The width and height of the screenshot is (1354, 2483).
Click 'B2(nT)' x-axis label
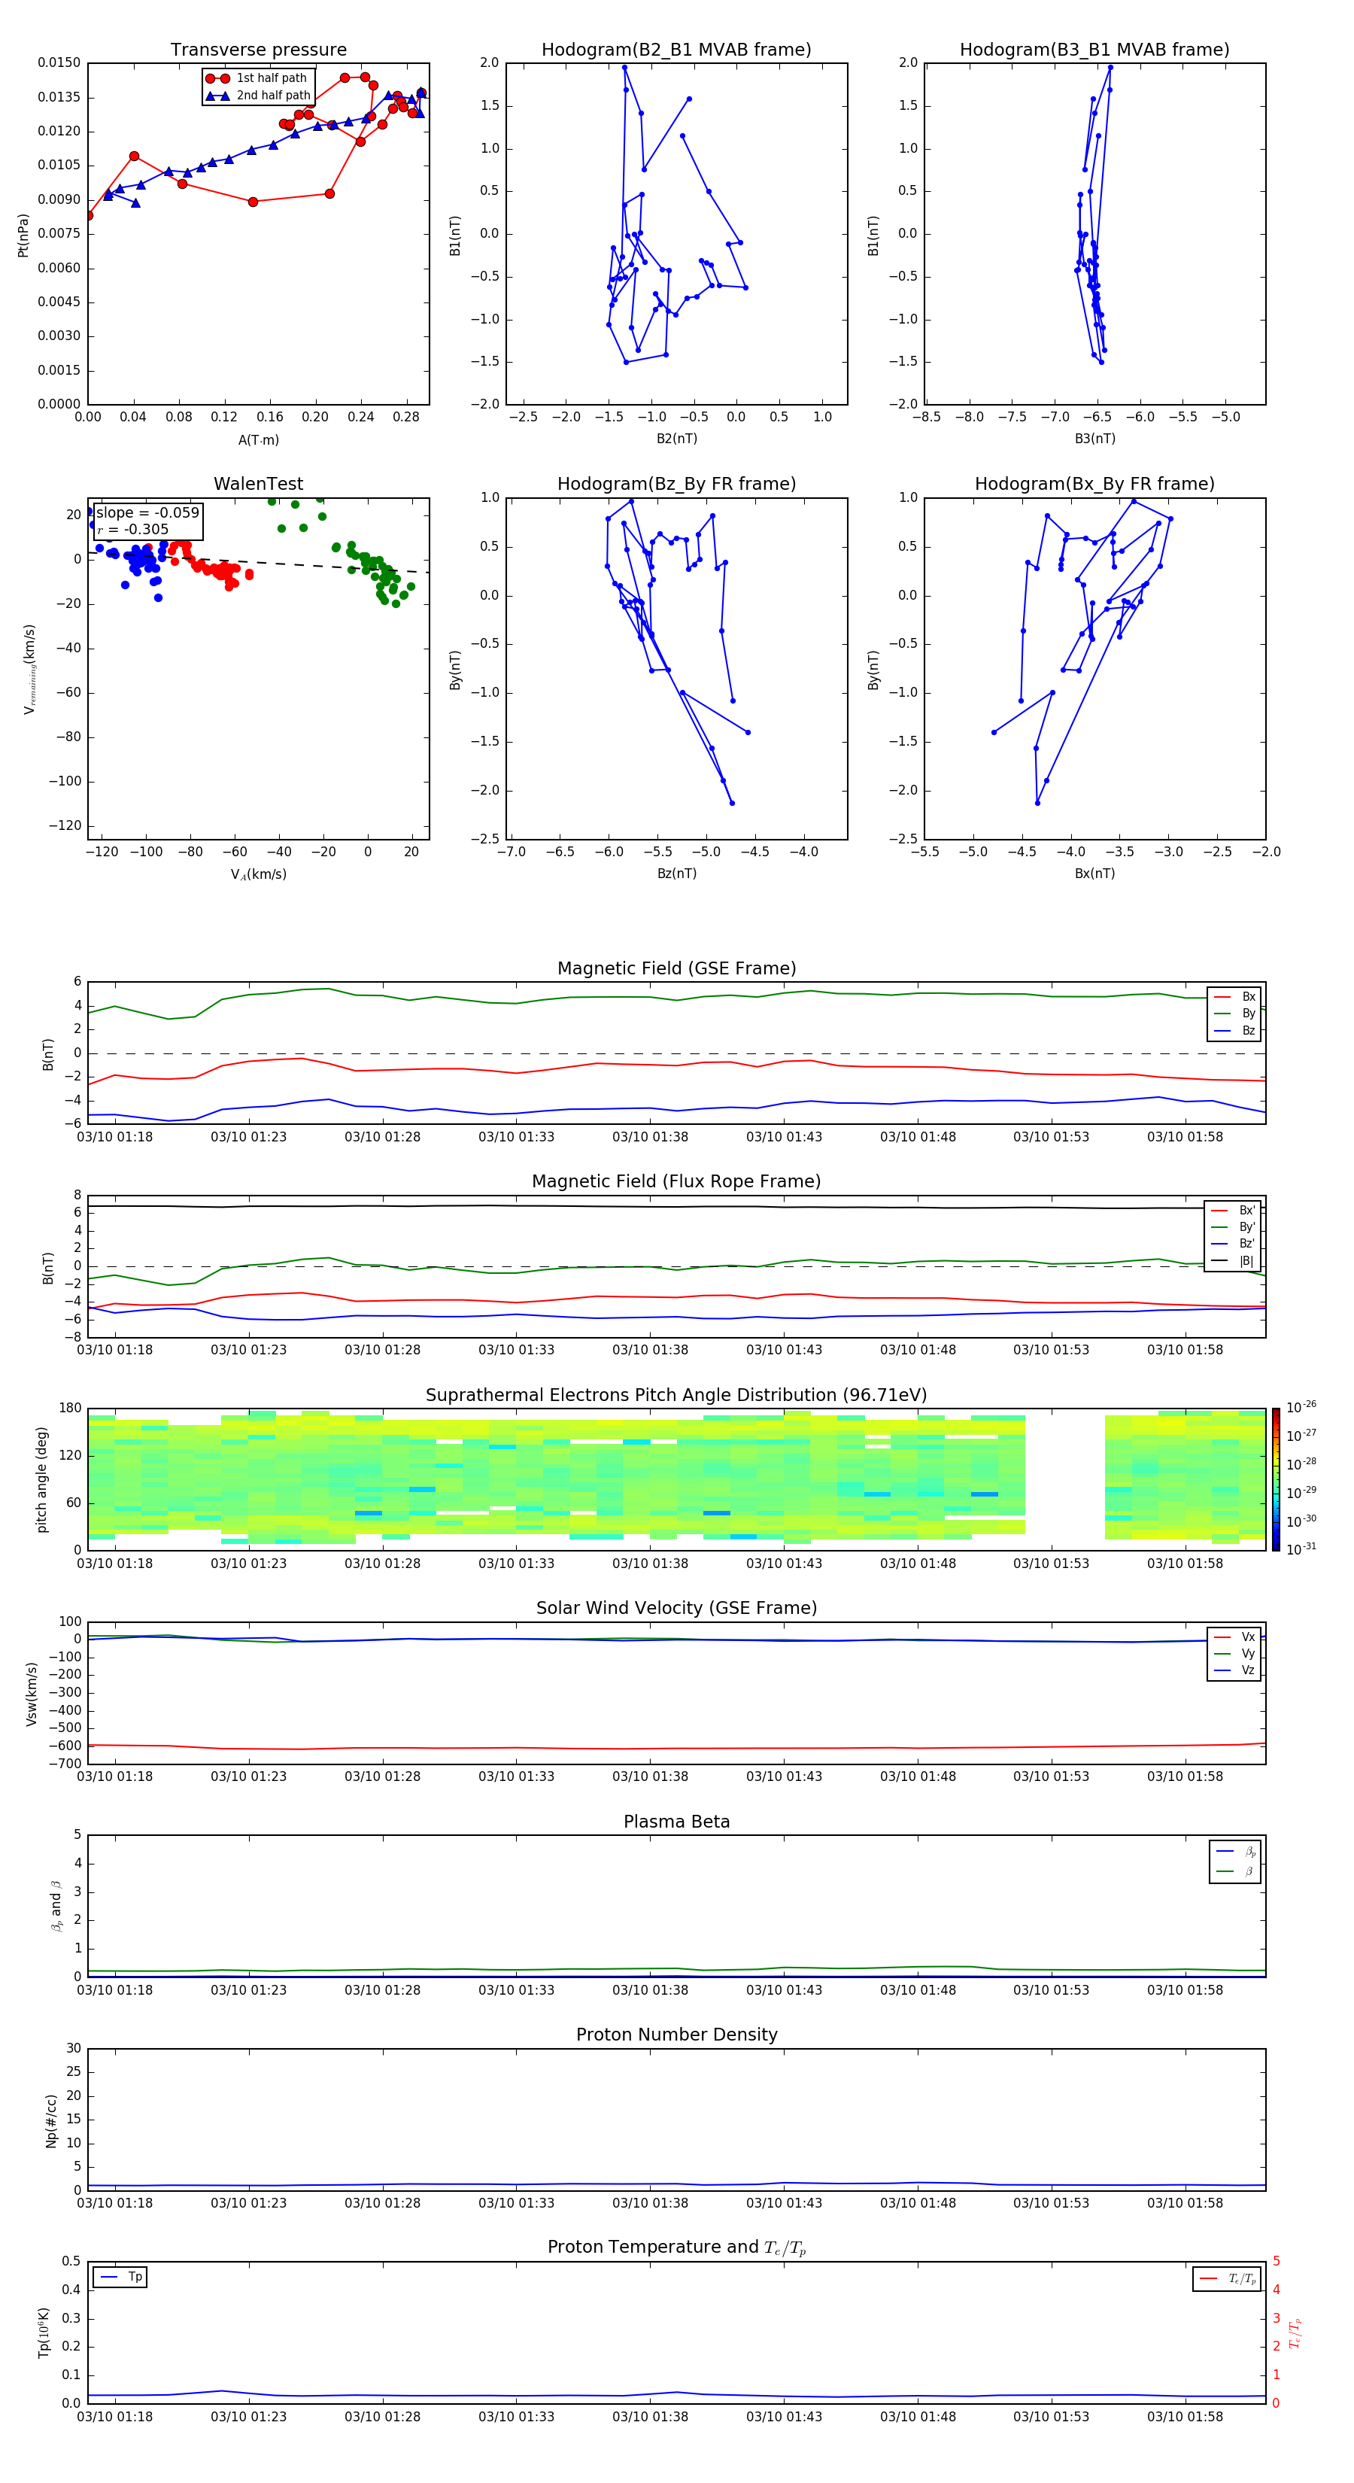coord(676,439)
